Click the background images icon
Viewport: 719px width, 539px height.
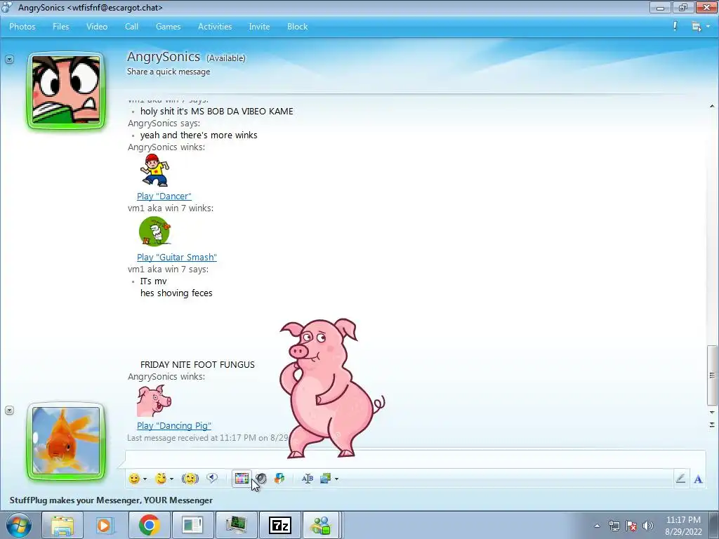click(x=326, y=479)
